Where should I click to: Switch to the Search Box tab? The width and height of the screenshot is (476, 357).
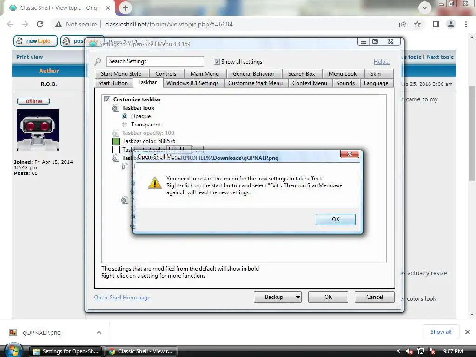[301, 74]
